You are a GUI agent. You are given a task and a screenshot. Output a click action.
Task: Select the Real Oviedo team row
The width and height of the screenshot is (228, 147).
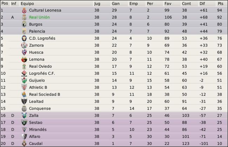[x=114, y=66]
